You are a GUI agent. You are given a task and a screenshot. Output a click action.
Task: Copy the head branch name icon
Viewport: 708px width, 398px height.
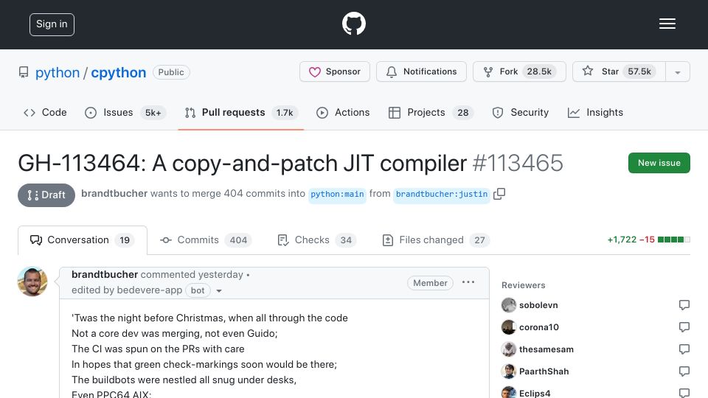click(499, 194)
